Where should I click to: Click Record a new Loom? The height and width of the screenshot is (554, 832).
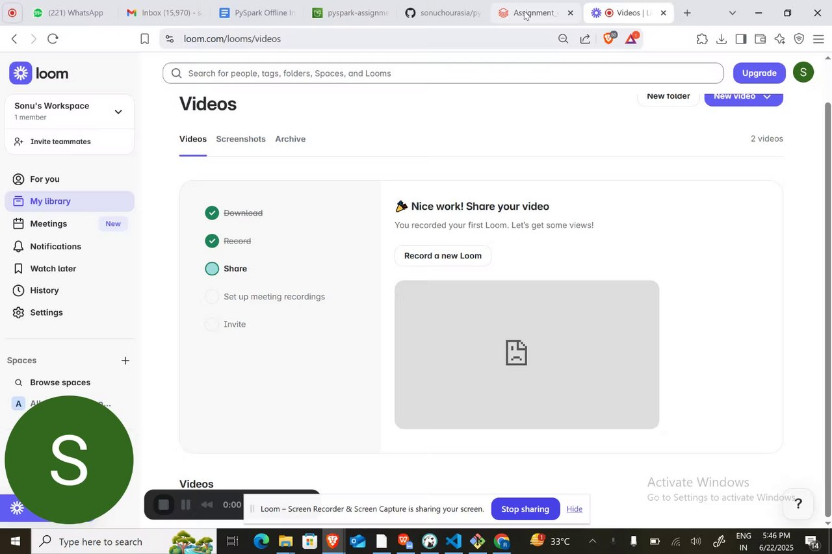(x=443, y=256)
